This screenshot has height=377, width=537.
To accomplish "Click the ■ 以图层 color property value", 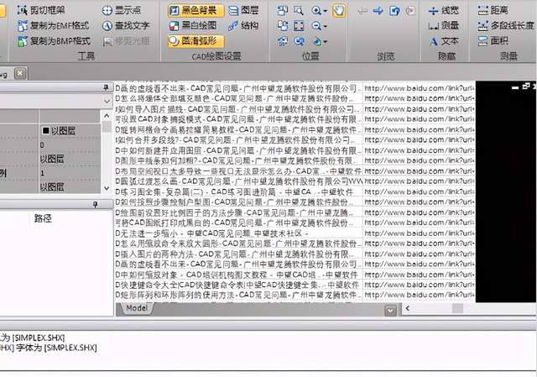I will click(x=58, y=131).
